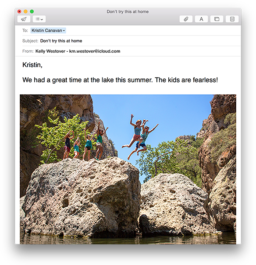The width and height of the screenshot is (256, 265).
Task: Place cursor in the 'Kristin,' greeting line
Action: pyautogui.click(x=32, y=65)
